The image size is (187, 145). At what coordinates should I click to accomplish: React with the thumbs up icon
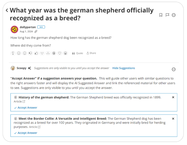pos(36,53)
